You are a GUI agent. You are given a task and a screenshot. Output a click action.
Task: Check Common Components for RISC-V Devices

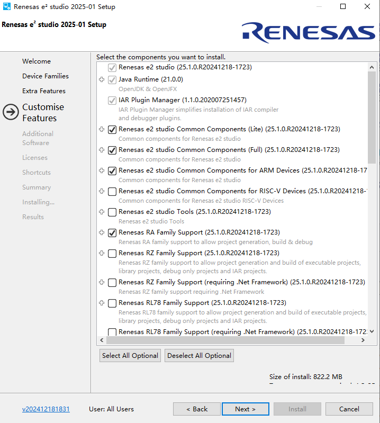(x=112, y=192)
